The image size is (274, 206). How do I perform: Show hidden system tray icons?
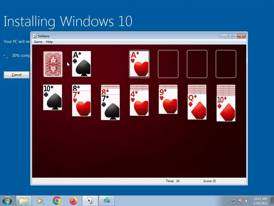point(227,201)
